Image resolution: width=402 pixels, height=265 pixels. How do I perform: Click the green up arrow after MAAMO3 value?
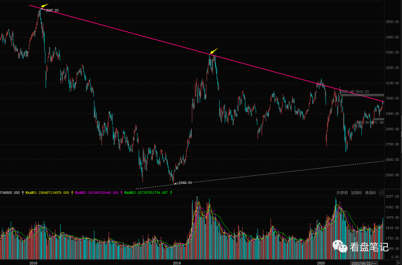tap(171, 193)
